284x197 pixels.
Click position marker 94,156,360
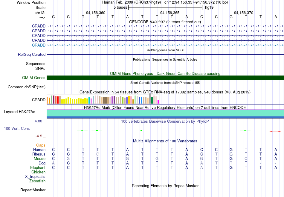point(95,13)
